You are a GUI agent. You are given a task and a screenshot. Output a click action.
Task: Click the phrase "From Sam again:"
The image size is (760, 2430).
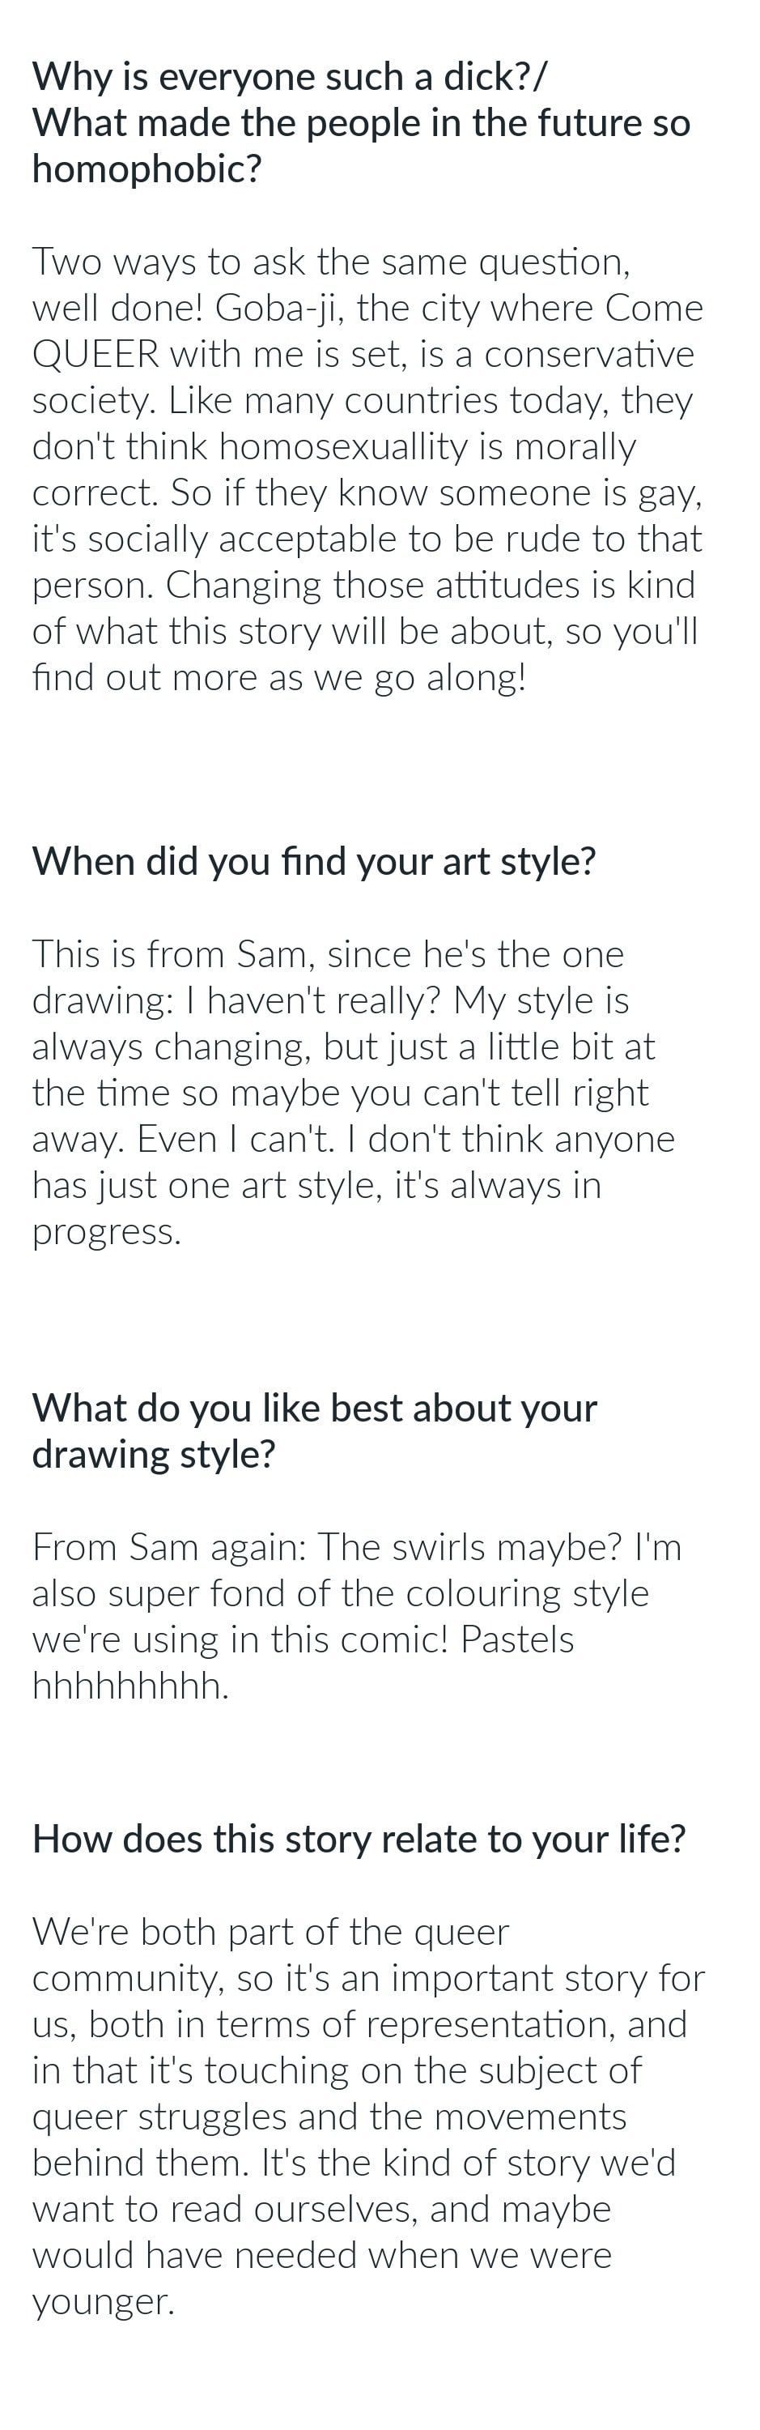coord(170,1547)
